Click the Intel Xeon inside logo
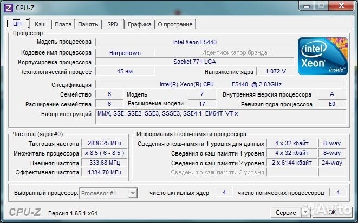358x223 pixels. click(323, 56)
